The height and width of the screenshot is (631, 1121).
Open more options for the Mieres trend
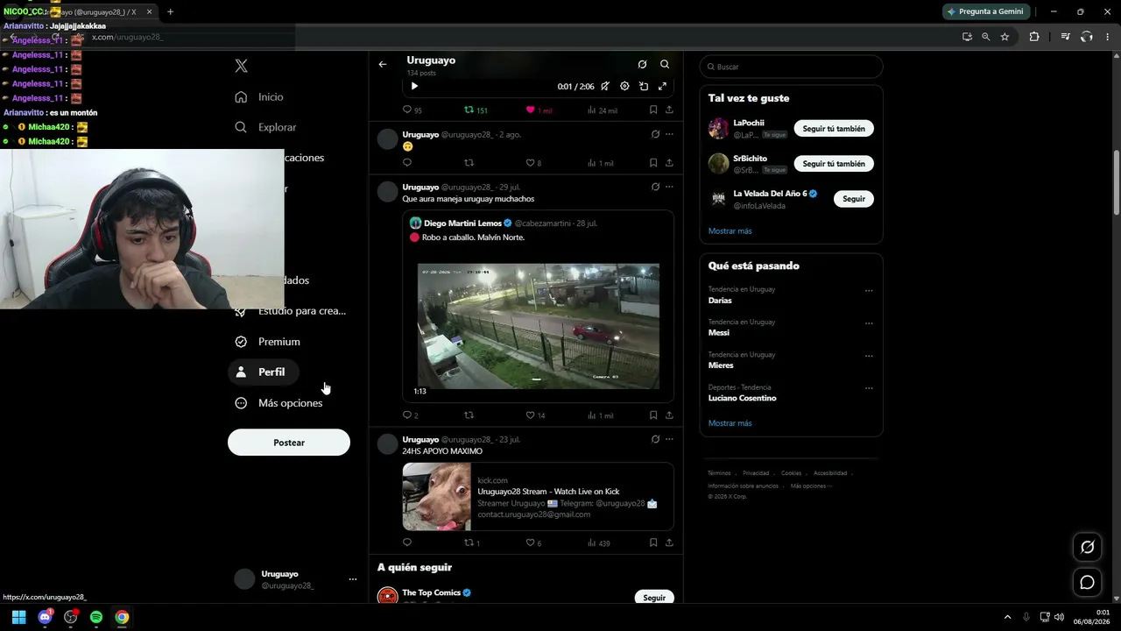point(869,356)
